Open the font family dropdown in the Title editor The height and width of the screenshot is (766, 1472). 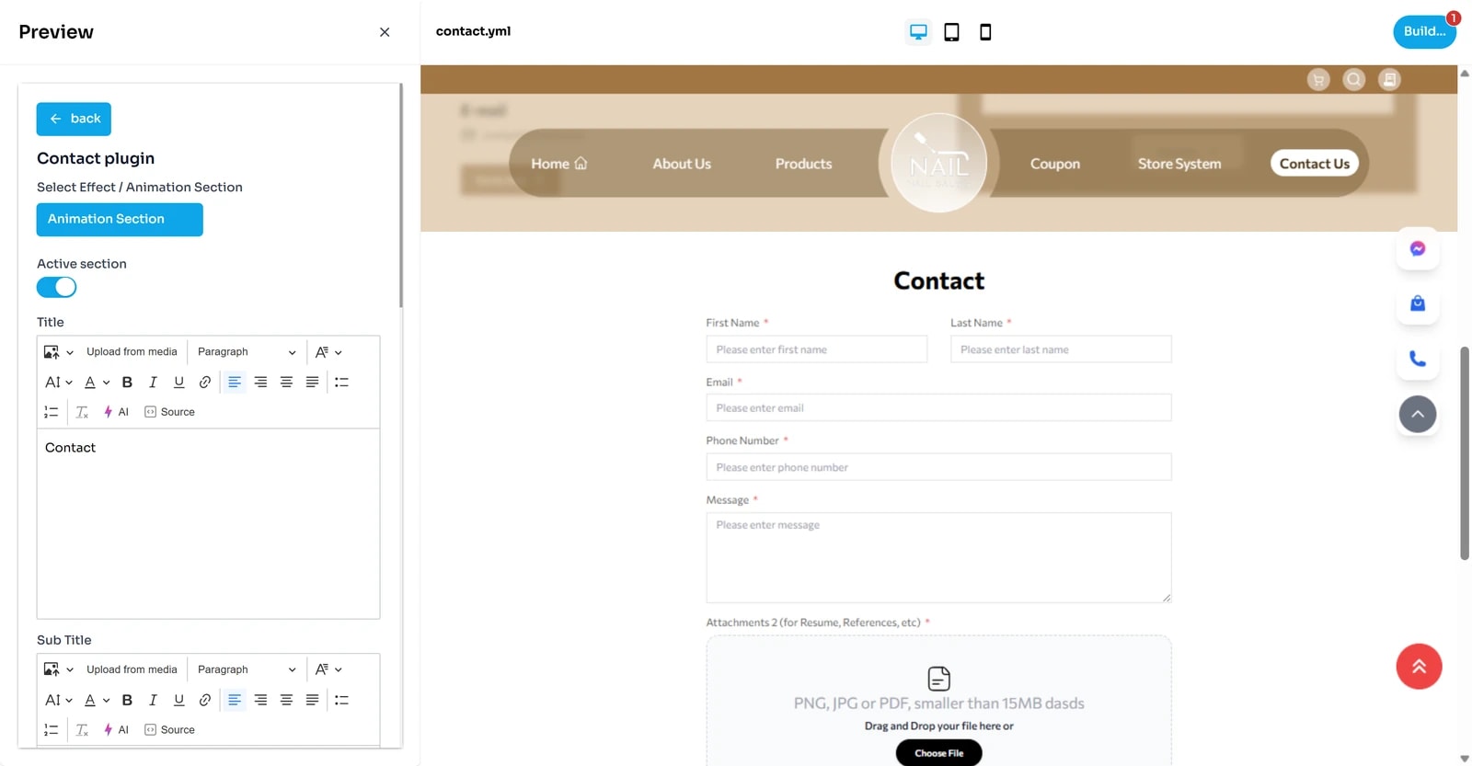pyautogui.click(x=328, y=352)
